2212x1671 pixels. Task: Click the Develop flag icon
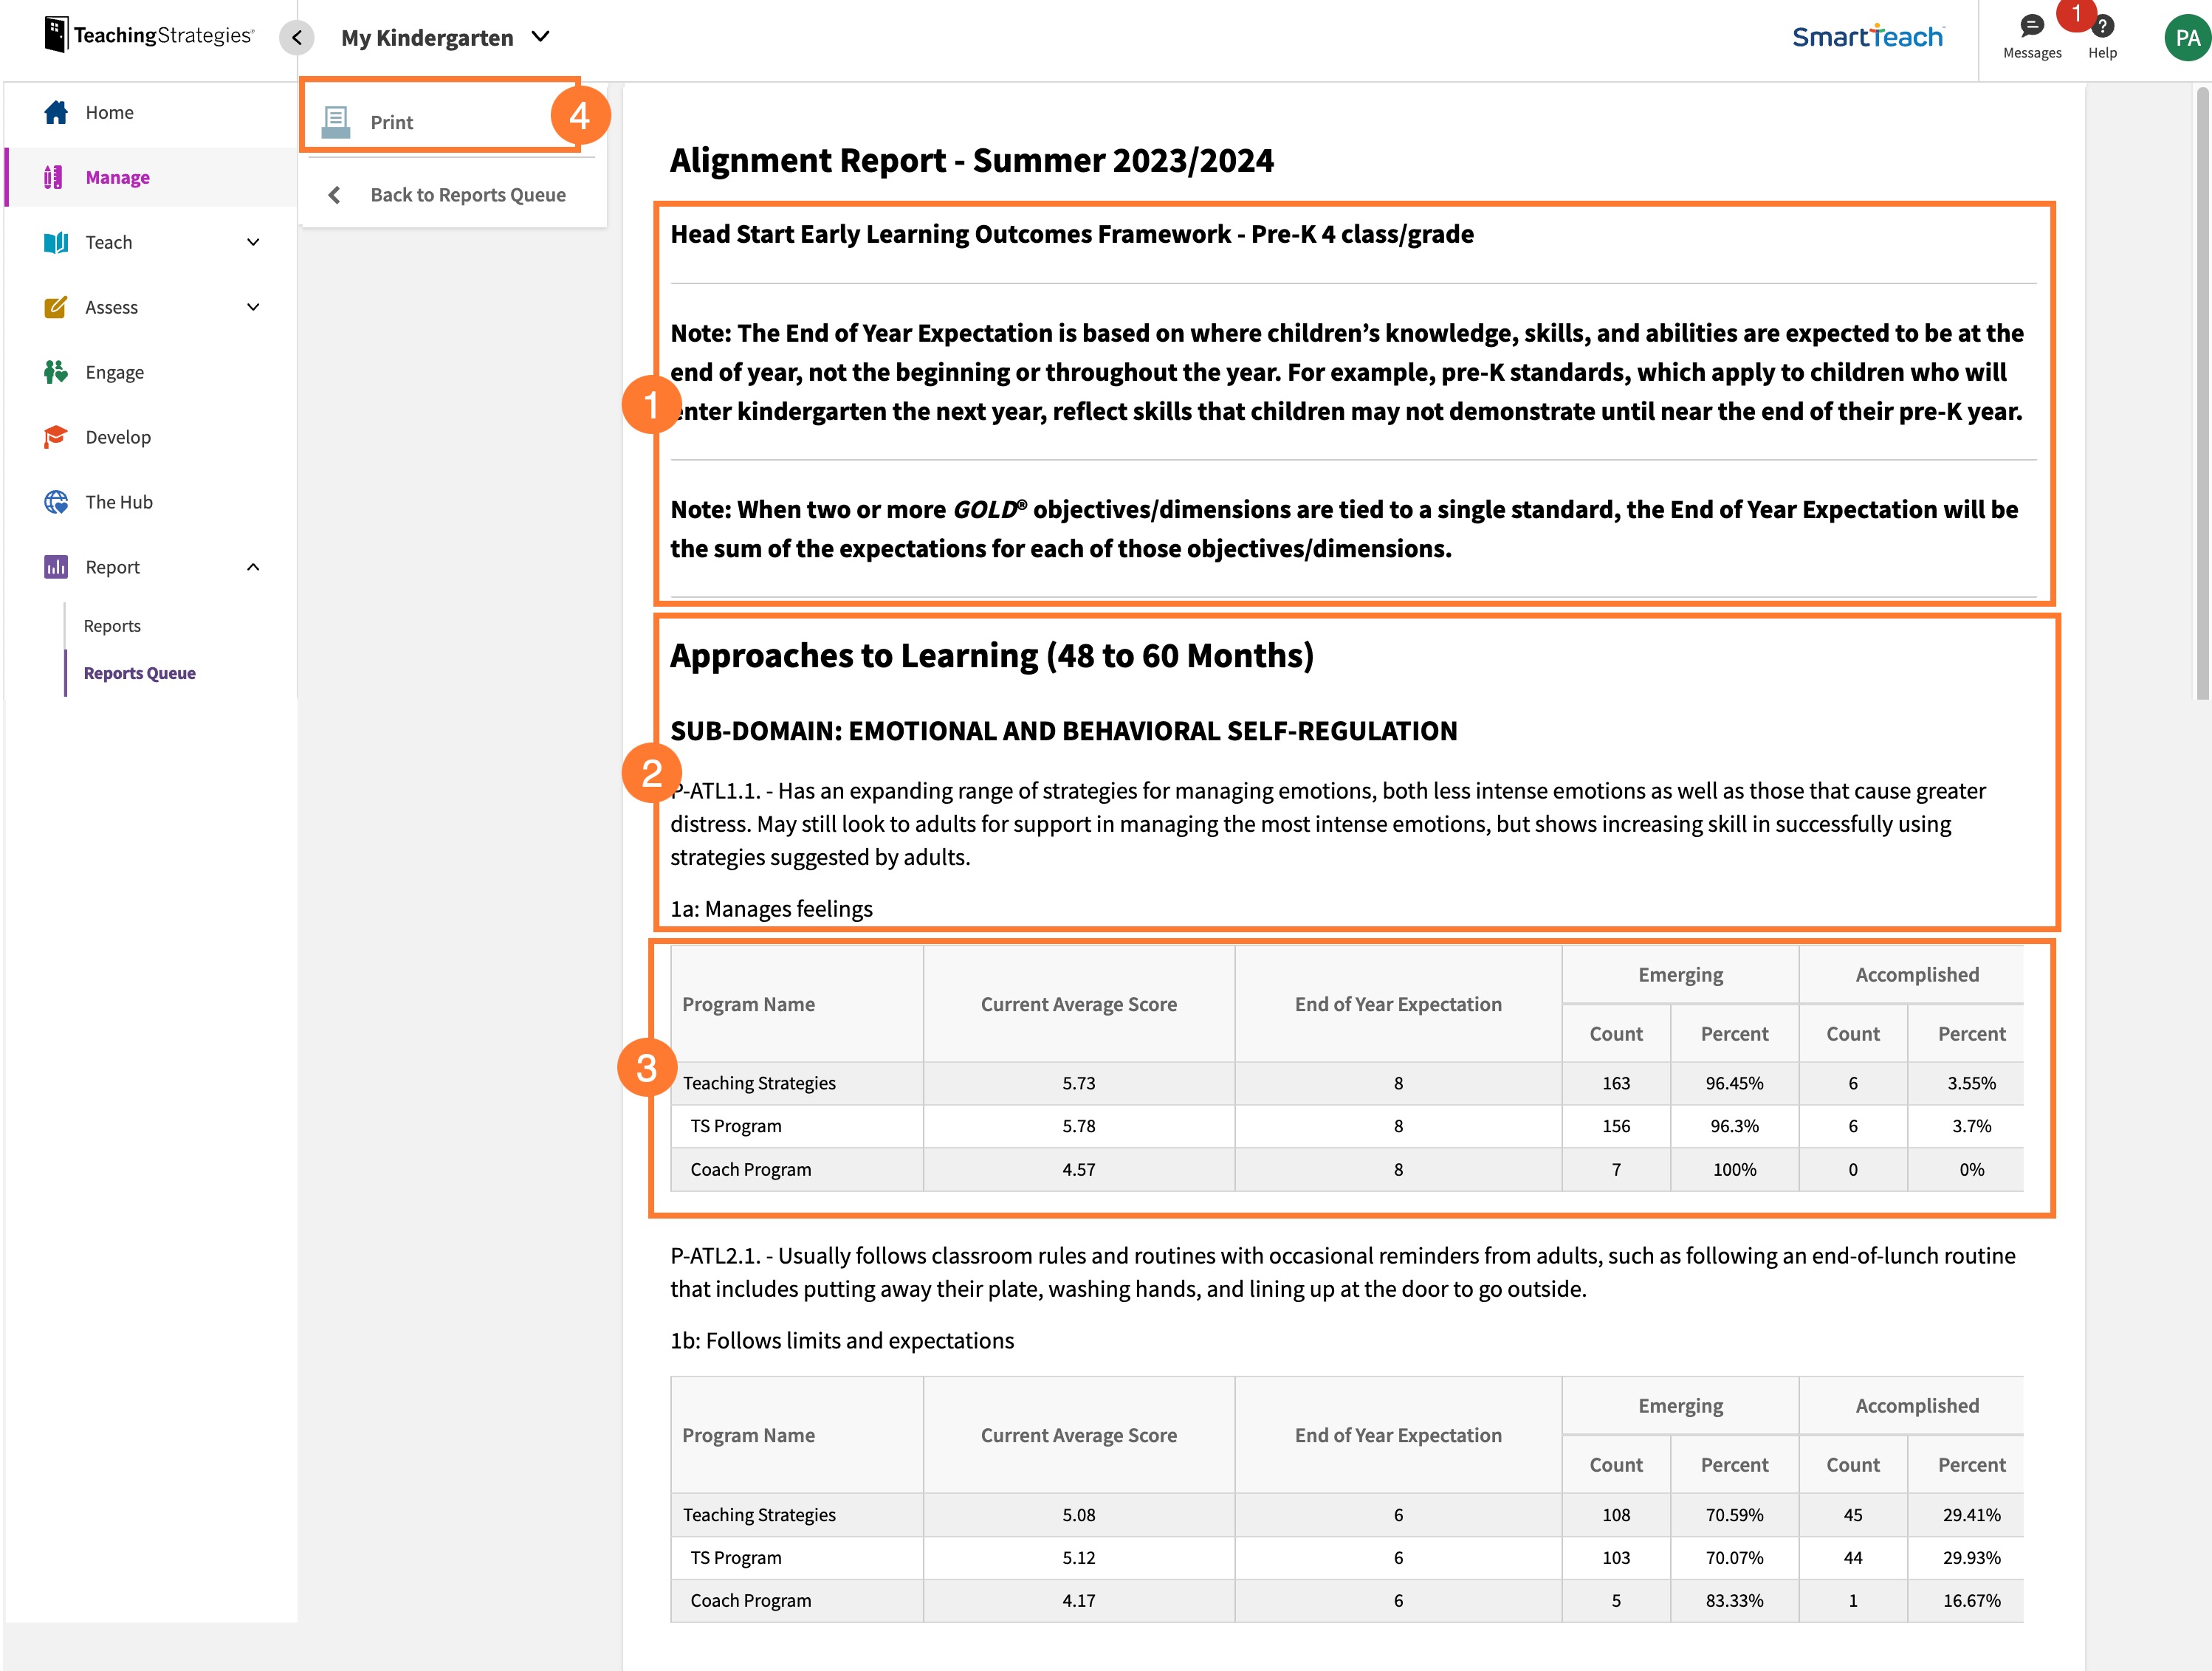pos(56,437)
